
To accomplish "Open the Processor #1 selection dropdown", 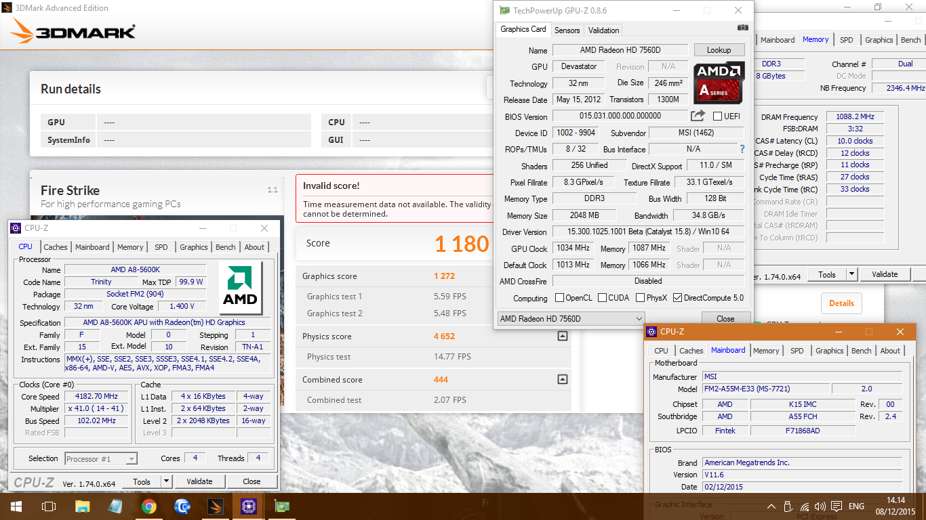I will click(101, 458).
